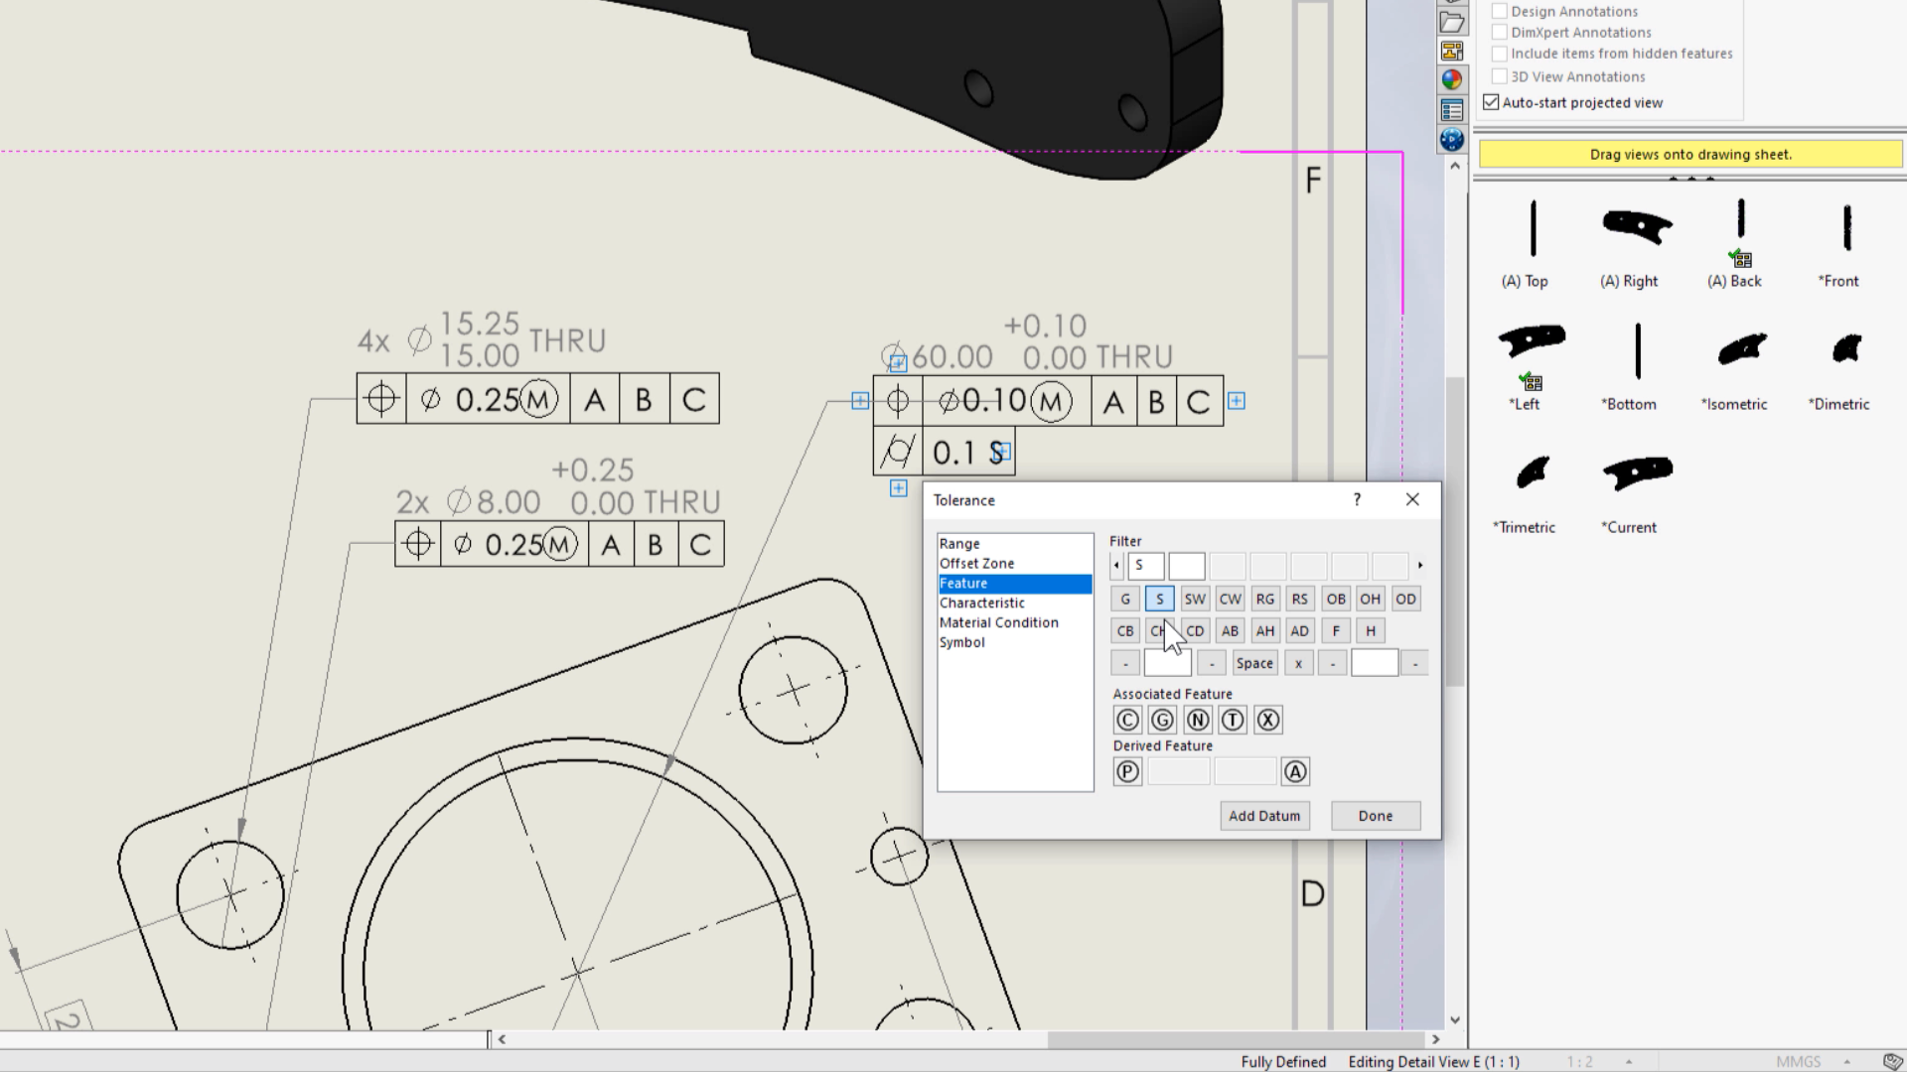1907x1072 pixels.
Task: Open the Custom Properties list tab
Action: pyautogui.click(x=1451, y=110)
